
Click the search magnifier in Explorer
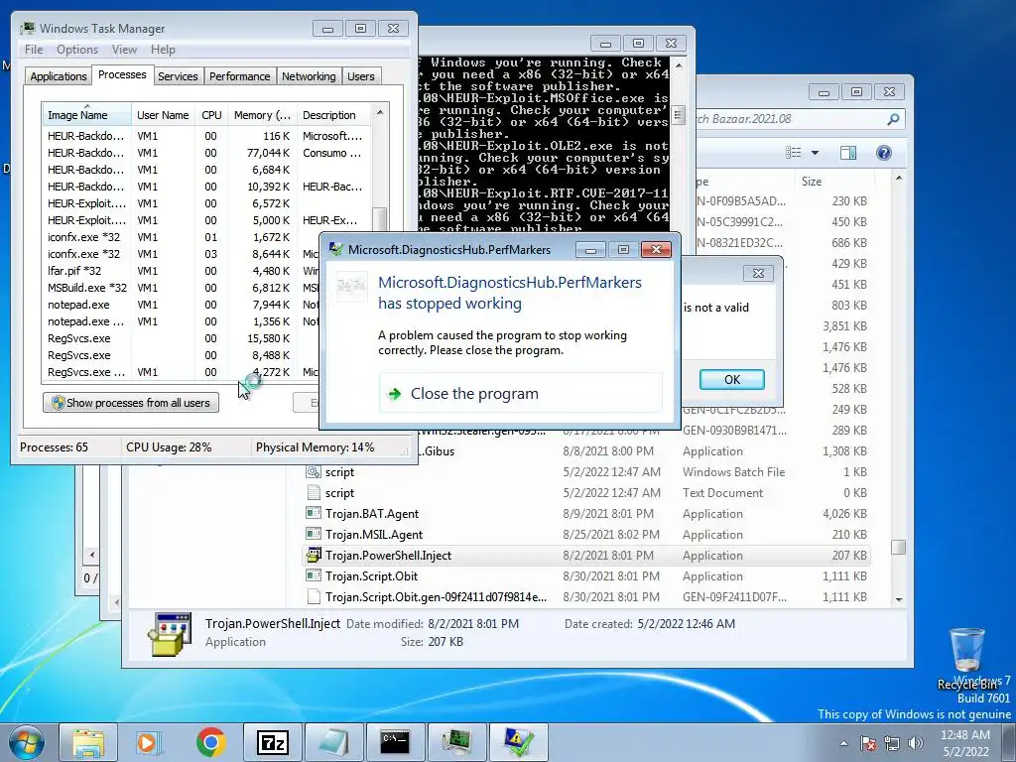point(893,119)
